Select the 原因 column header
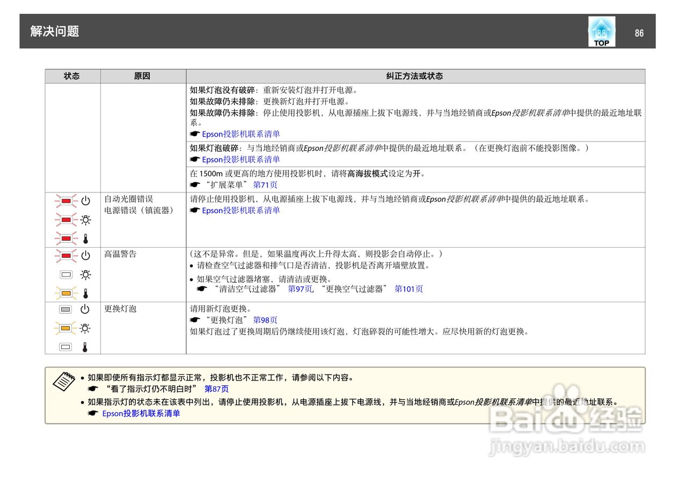The height and width of the screenshot is (485, 687). point(142,76)
